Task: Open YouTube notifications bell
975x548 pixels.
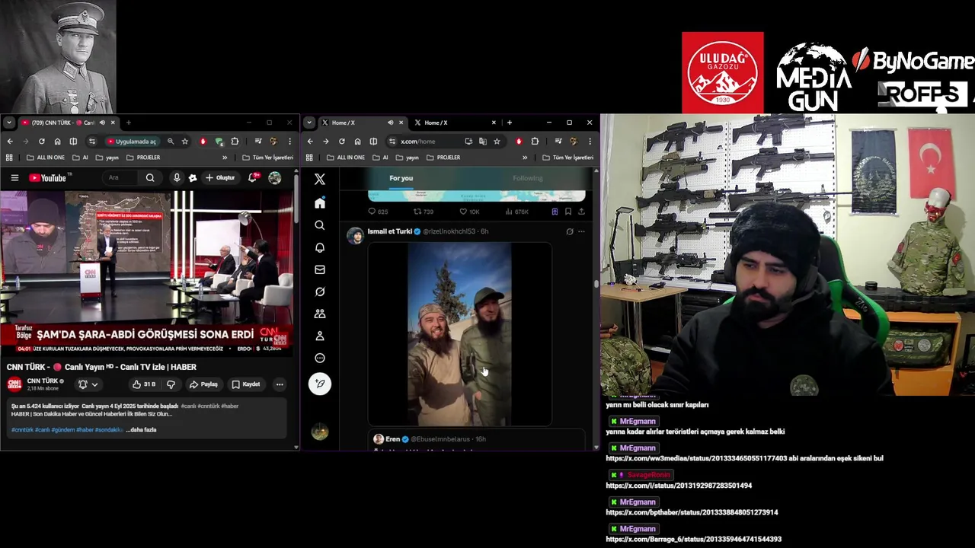Action: [252, 178]
